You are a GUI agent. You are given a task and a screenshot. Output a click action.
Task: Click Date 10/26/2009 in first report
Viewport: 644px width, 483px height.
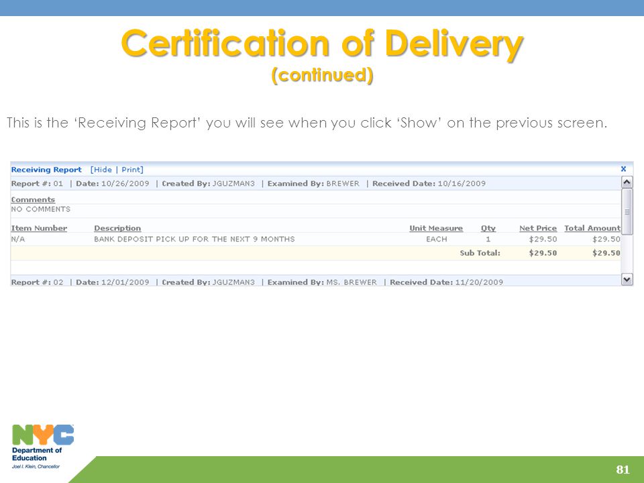pos(113,184)
